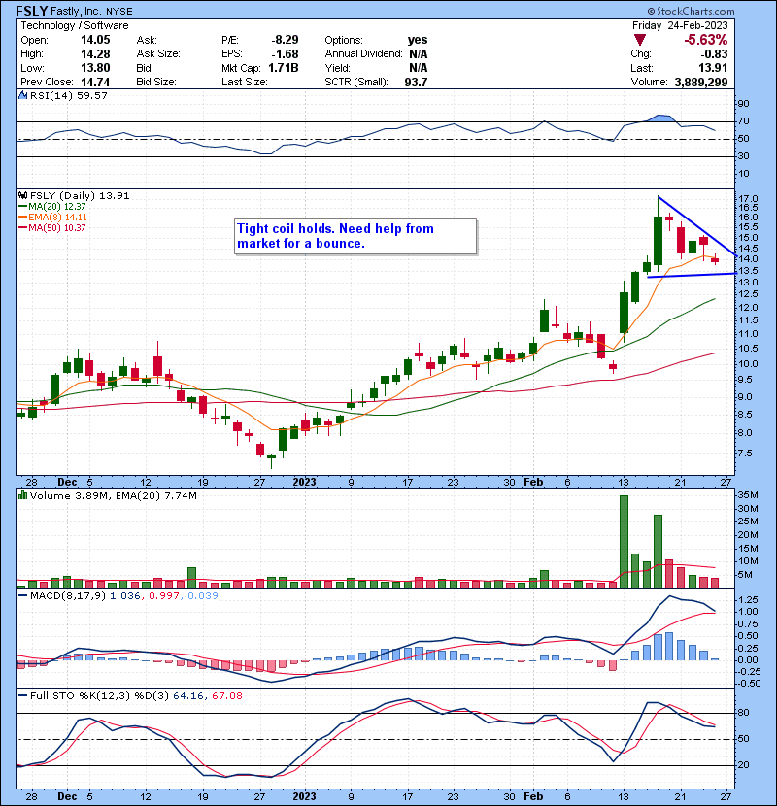Click the "Volume 3.89M, EMA(20) 7.74M" label
The image size is (777, 806).
(x=113, y=495)
